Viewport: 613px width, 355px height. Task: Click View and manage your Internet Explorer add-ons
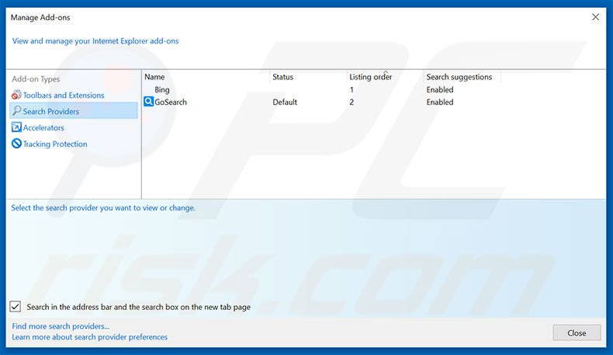click(x=95, y=41)
